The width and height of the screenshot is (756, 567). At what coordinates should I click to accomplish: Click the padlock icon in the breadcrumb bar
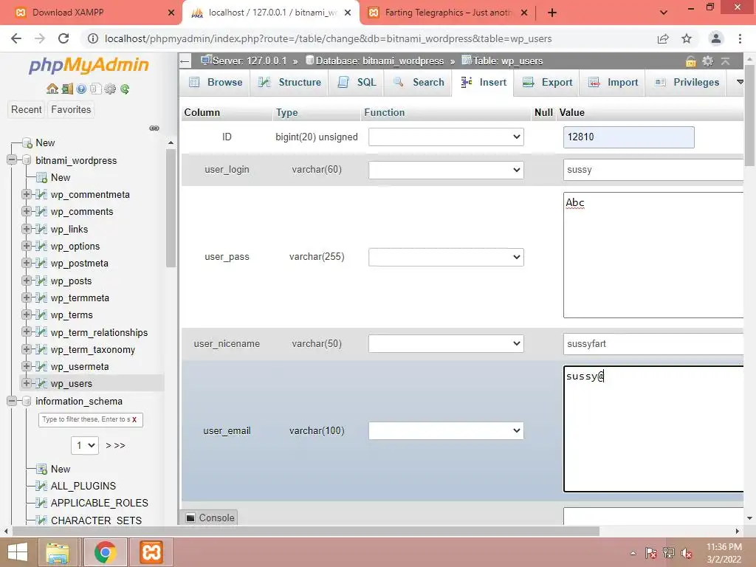click(690, 61)
